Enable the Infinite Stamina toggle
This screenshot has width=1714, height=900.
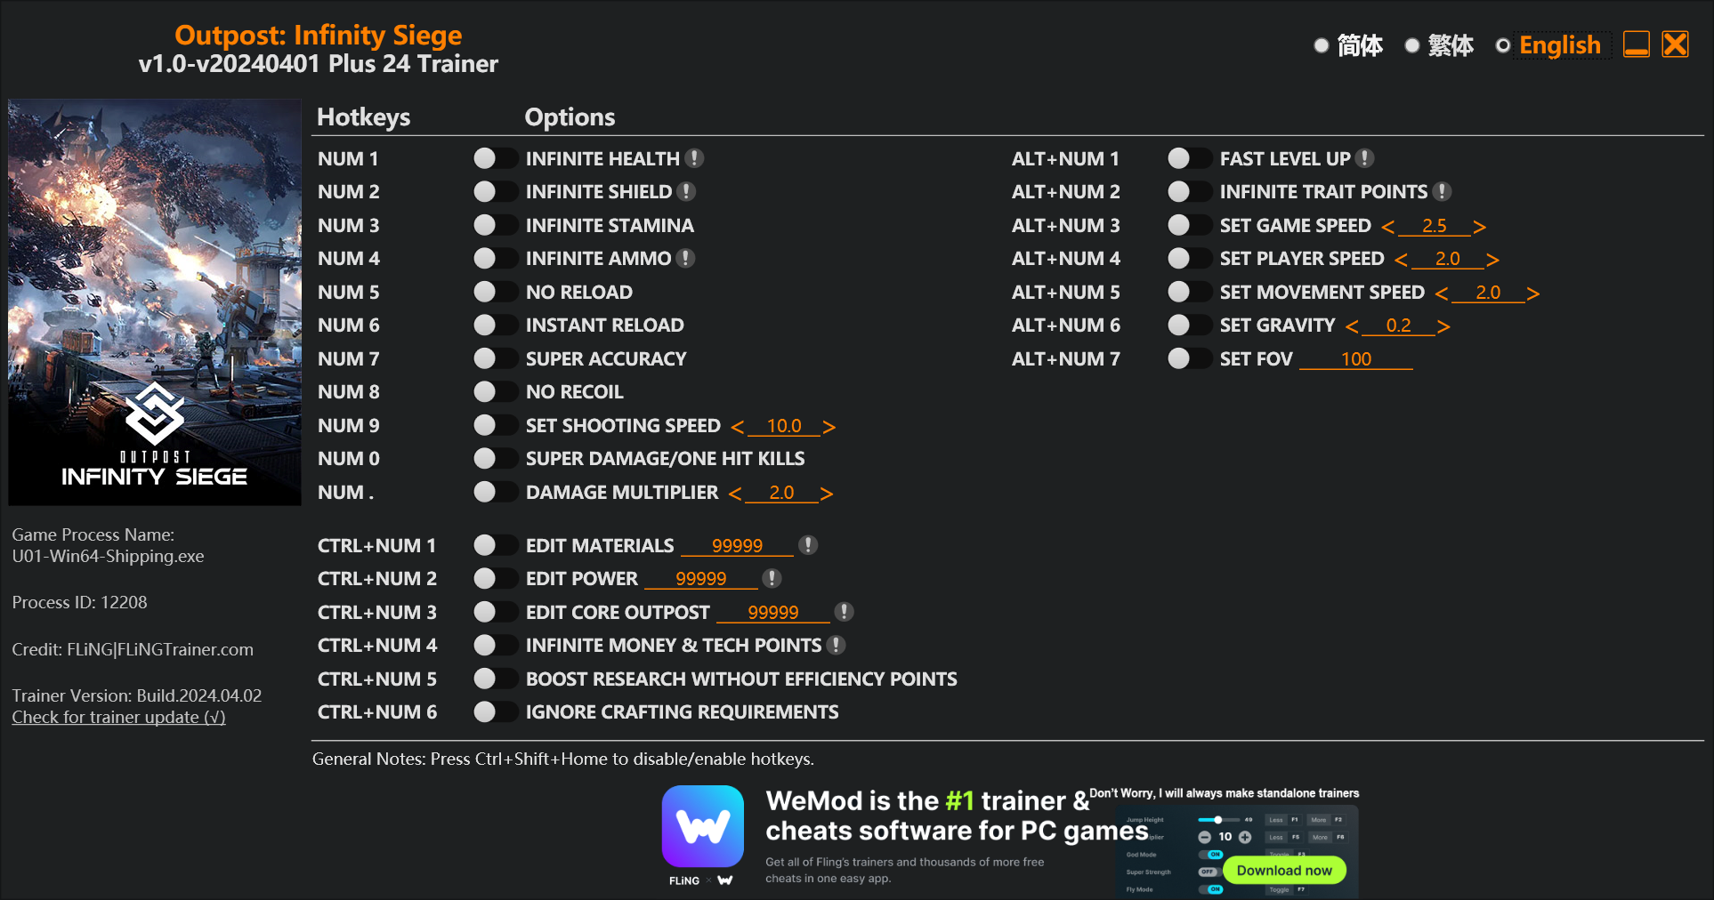[495, 225]
